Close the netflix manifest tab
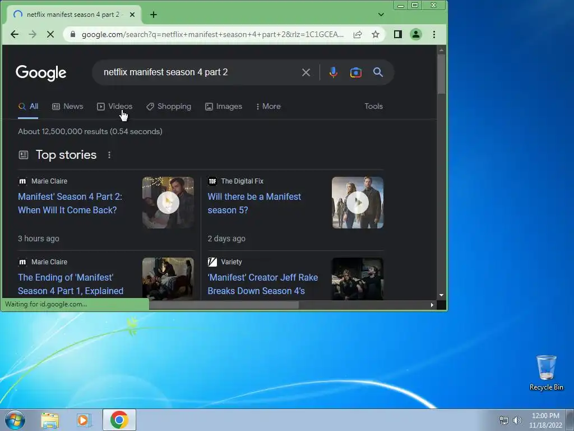574x431 pixels. (x=132, y=15)
